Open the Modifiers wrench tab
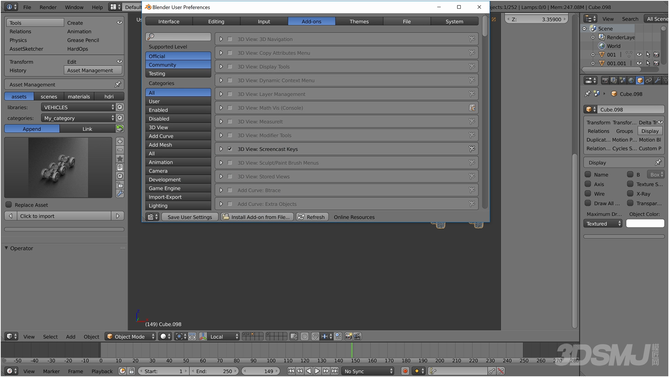 pyautogui.click(x=657, y=80)
